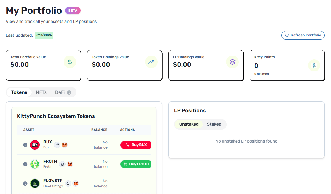Screen dimensions: 331x194
Task: Click the LP Holdings layers icon
Action: pyautogui.click(x=232, y=62)
